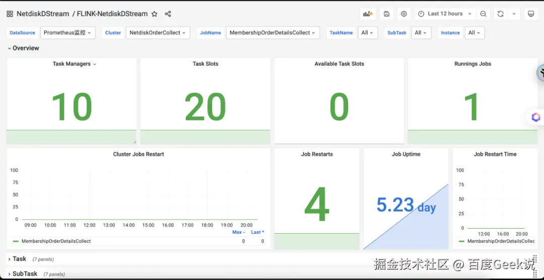Image resolution: width=544 pixels, height=280 pixels.
Task: Click the FLINK-NetdiskDStream dashboard title
Action: pyautogui.click(x=112, y=14)
